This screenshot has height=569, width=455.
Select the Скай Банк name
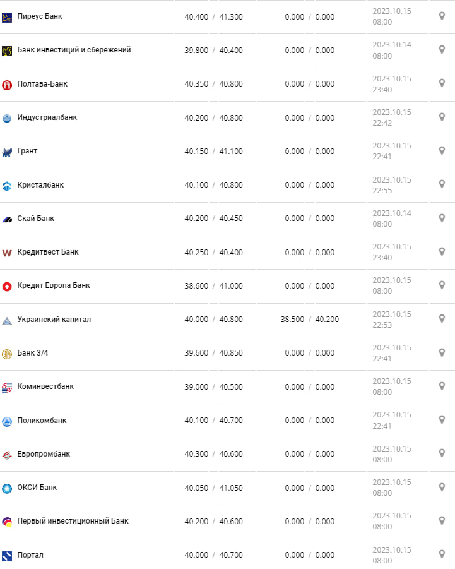pyautogui.click(x=36, y=219)
